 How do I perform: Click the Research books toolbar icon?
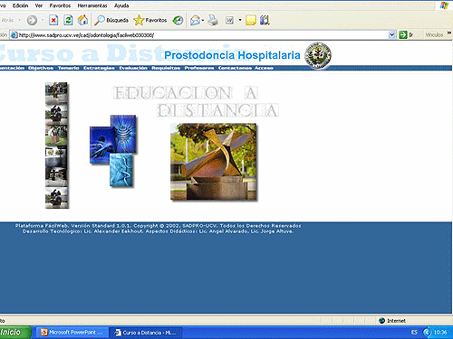[x=265, y=20]
